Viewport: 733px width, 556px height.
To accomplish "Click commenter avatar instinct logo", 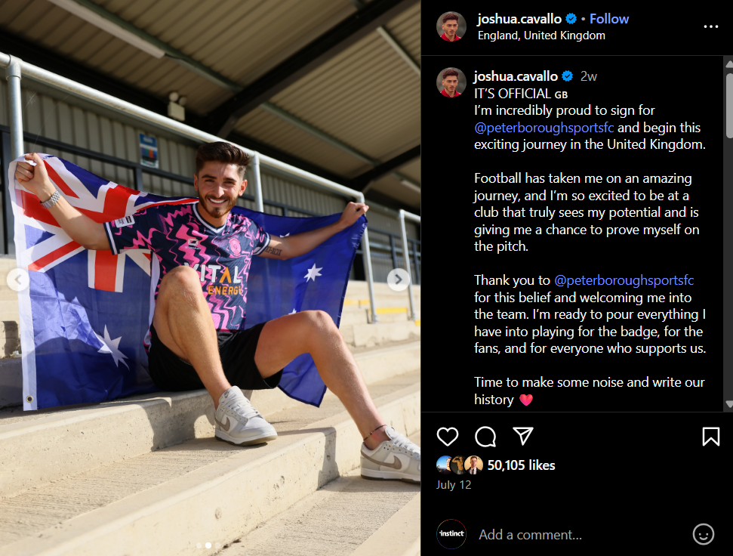I will (451, 534).
